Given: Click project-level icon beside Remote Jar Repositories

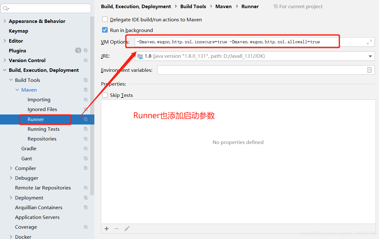Looking at the screenshot, I should click(86, 188).
